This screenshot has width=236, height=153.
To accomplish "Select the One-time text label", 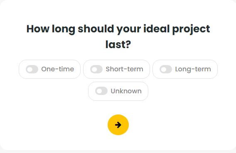I will [58, 69].
